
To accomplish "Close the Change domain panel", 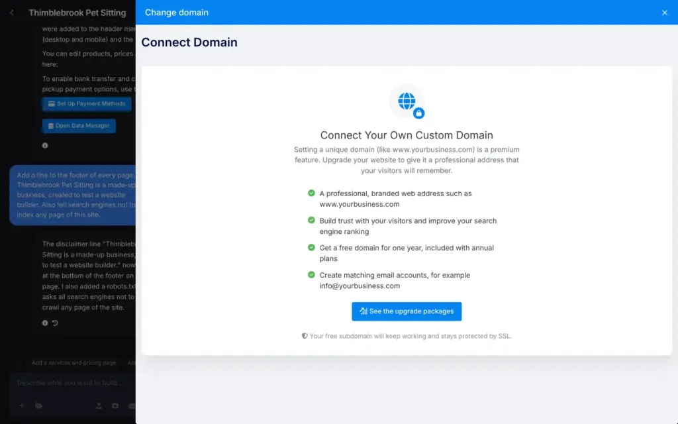I will tap(664, 13).
